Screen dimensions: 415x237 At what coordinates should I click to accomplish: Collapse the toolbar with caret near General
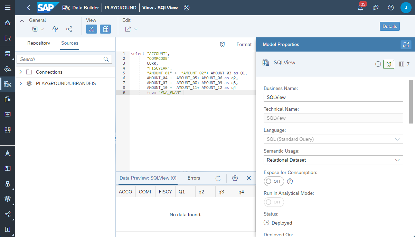(22, 20)
